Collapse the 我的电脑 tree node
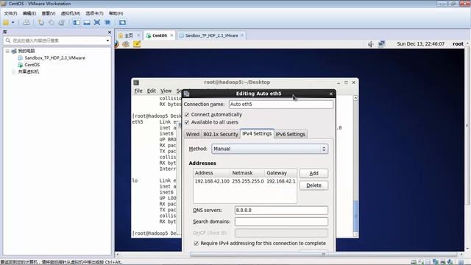Screen dimensions: 471x265 coord(7,51)
